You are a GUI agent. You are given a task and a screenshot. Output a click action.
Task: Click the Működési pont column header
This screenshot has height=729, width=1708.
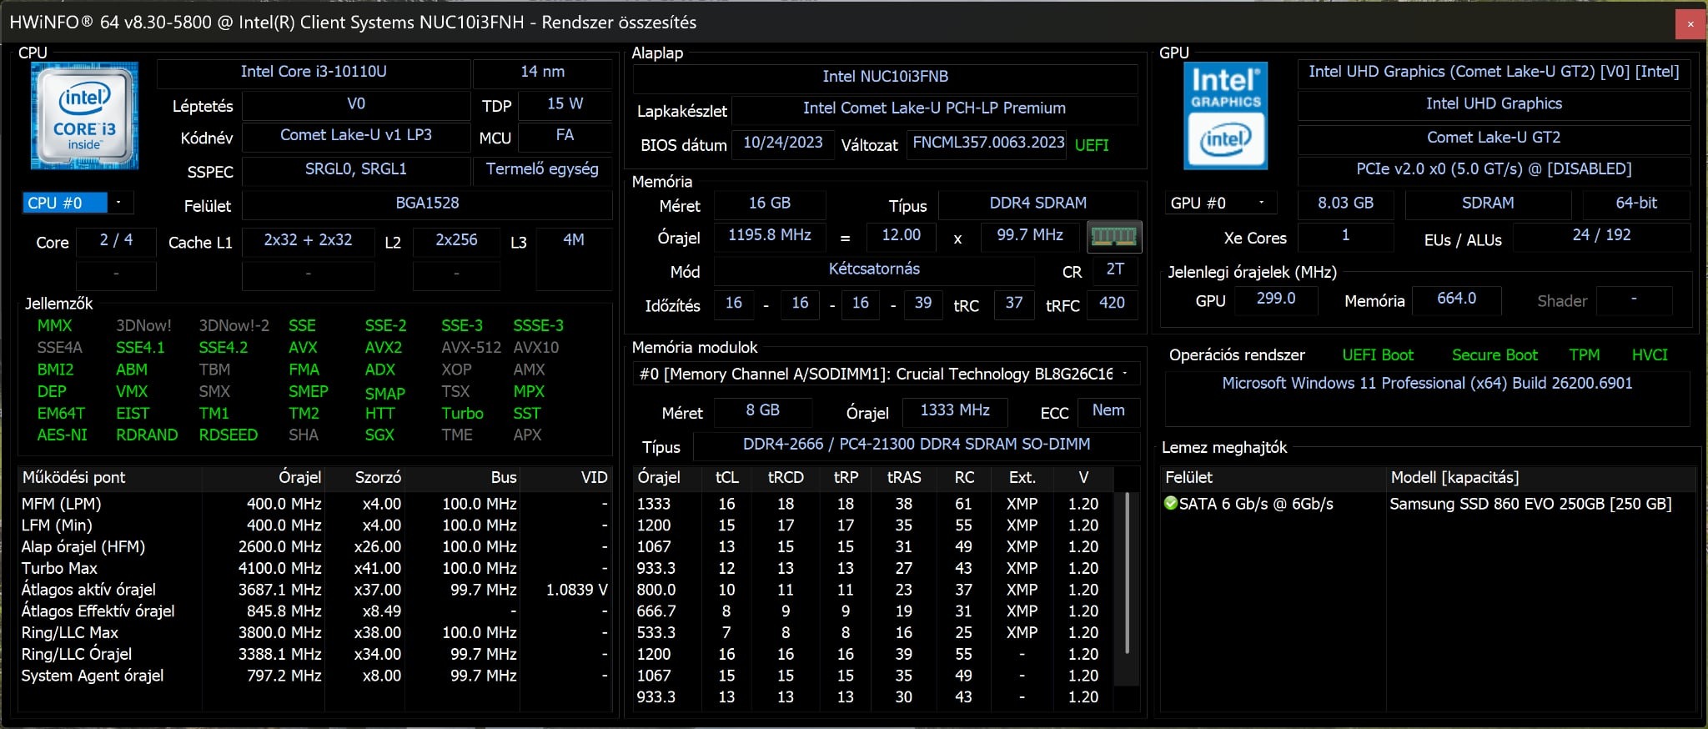(x=110, y=478)
